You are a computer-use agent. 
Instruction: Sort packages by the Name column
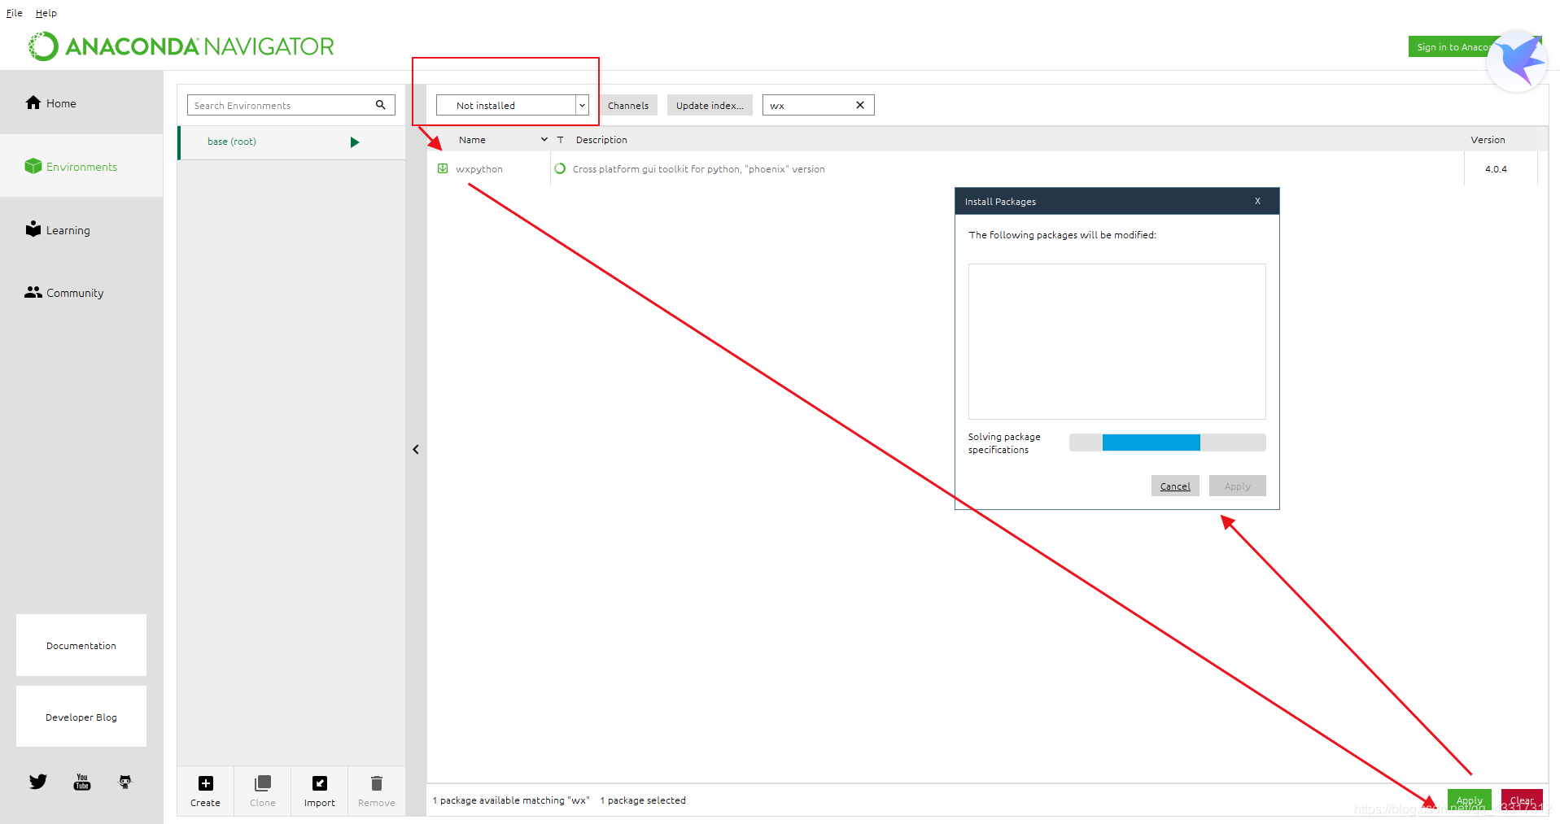click(472, 140)
